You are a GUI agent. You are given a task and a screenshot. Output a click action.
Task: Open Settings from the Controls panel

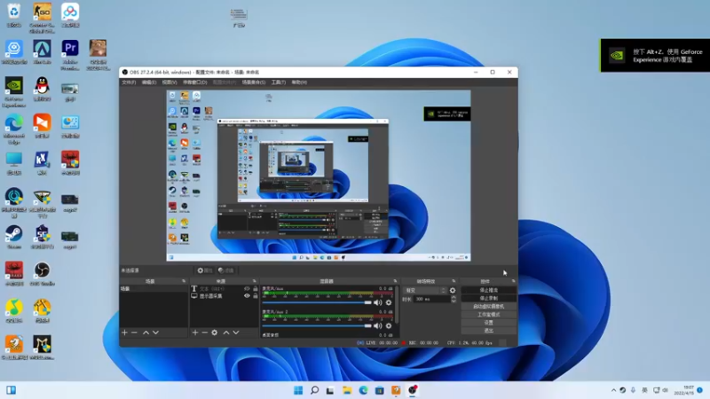point(489,323)
